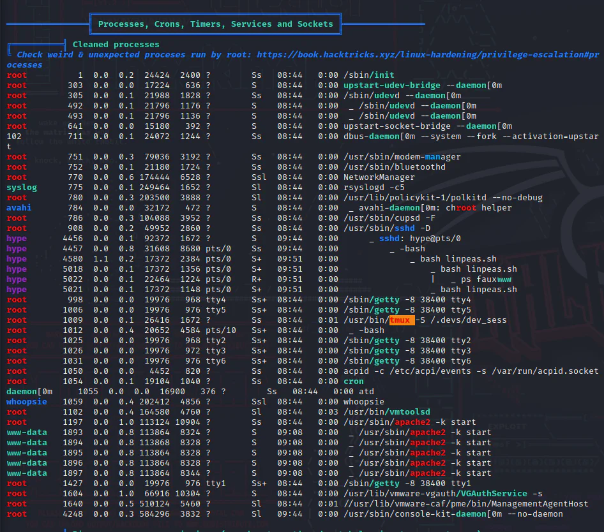This screenshot has width=604, height=532.
Task: Select the getty tty2 command
Action: click(x=407, y=341)
